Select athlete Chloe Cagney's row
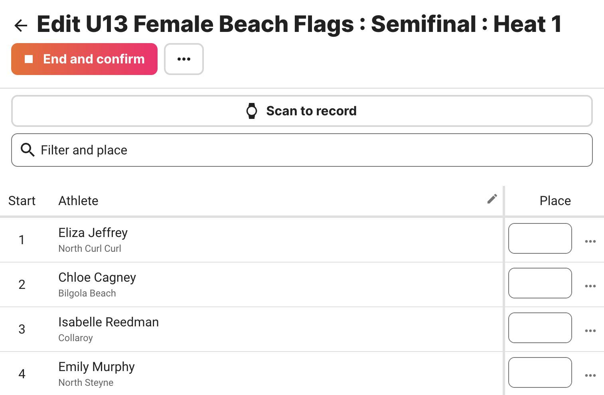604x395 pixels. [x=251, y=284]
